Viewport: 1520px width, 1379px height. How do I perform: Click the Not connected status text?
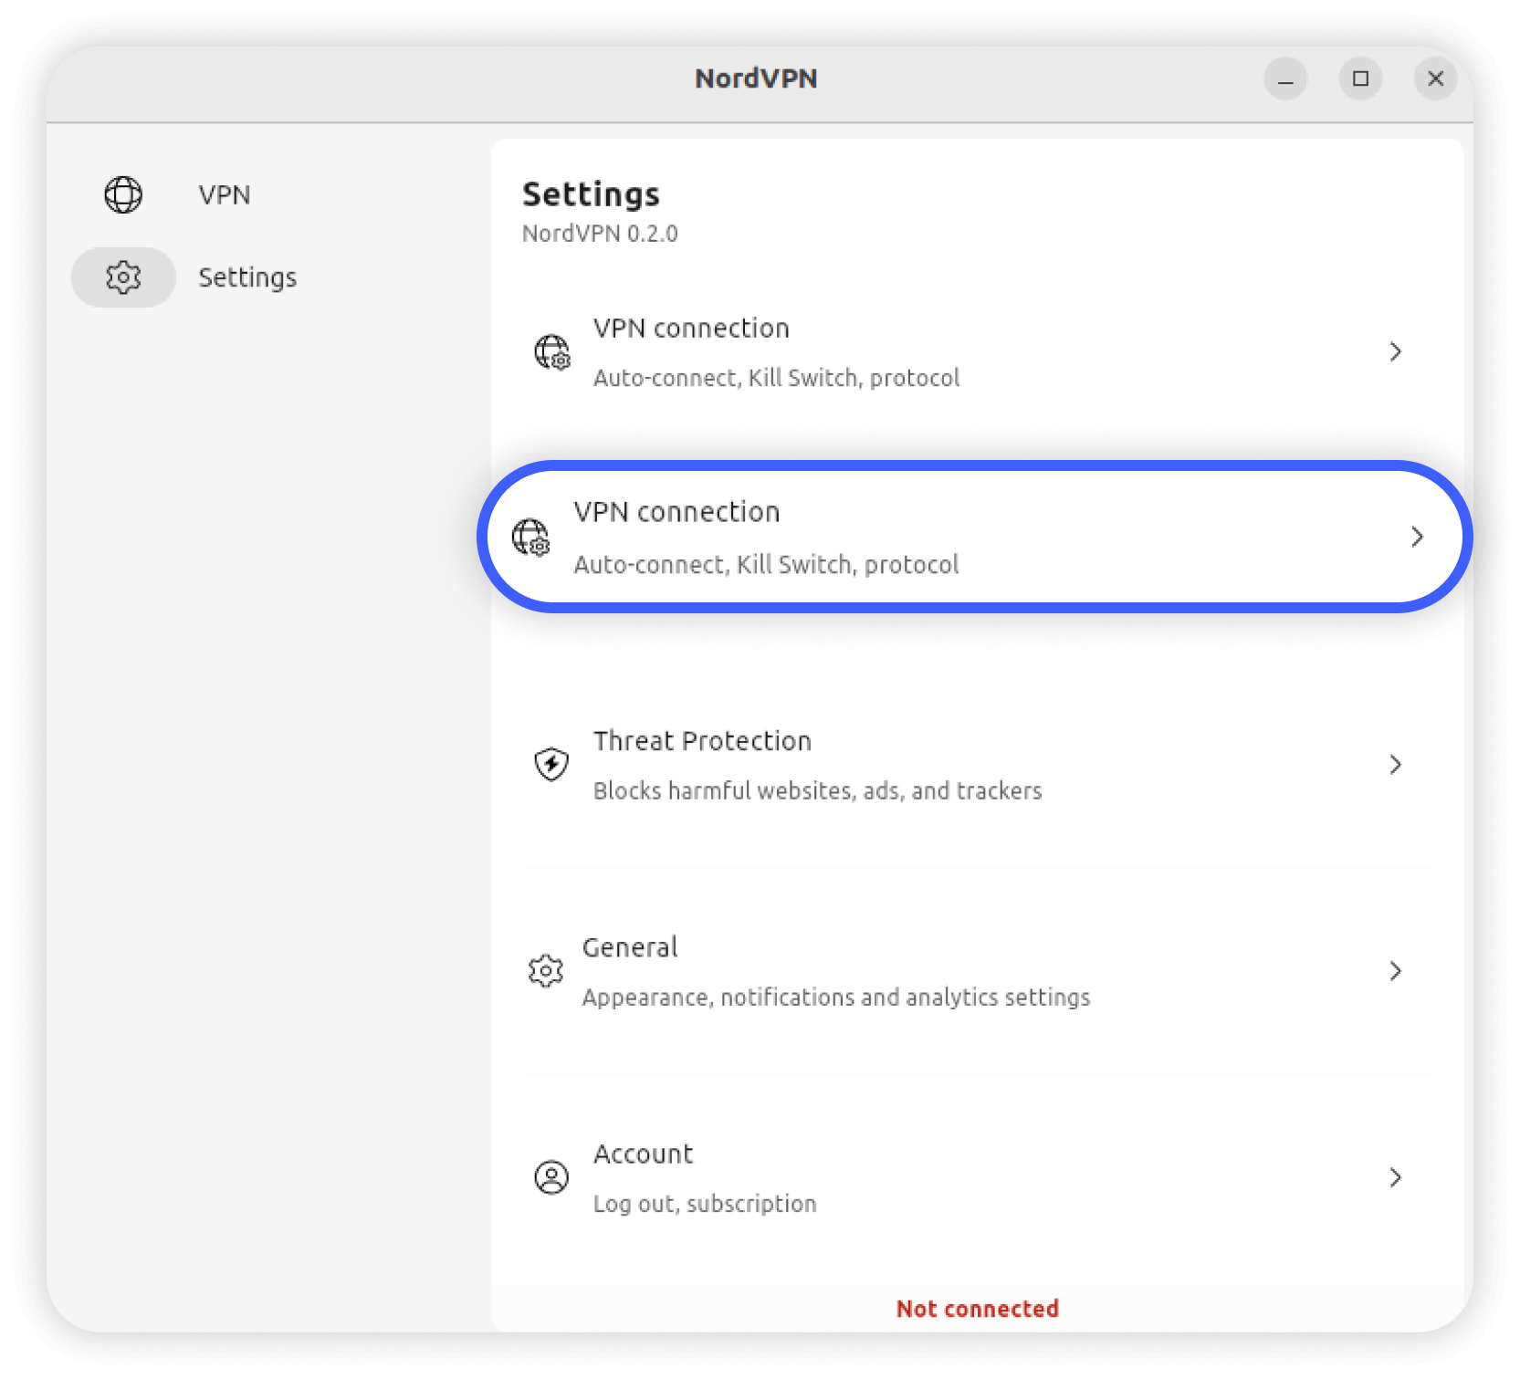click(x=977, y=1309)
